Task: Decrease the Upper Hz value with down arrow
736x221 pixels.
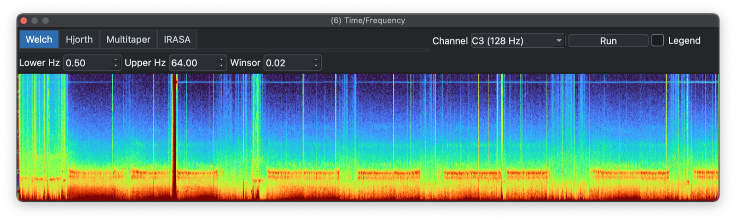Action: pyautogui.click(x=221, y=66)
